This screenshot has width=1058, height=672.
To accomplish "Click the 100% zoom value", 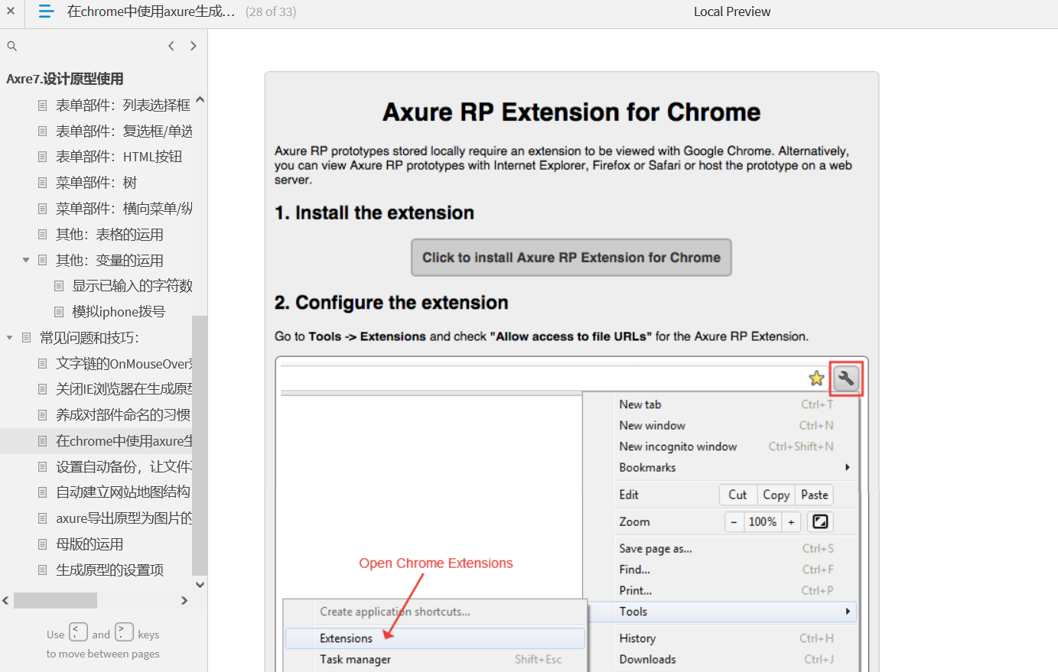I will (x=763, y=521).
